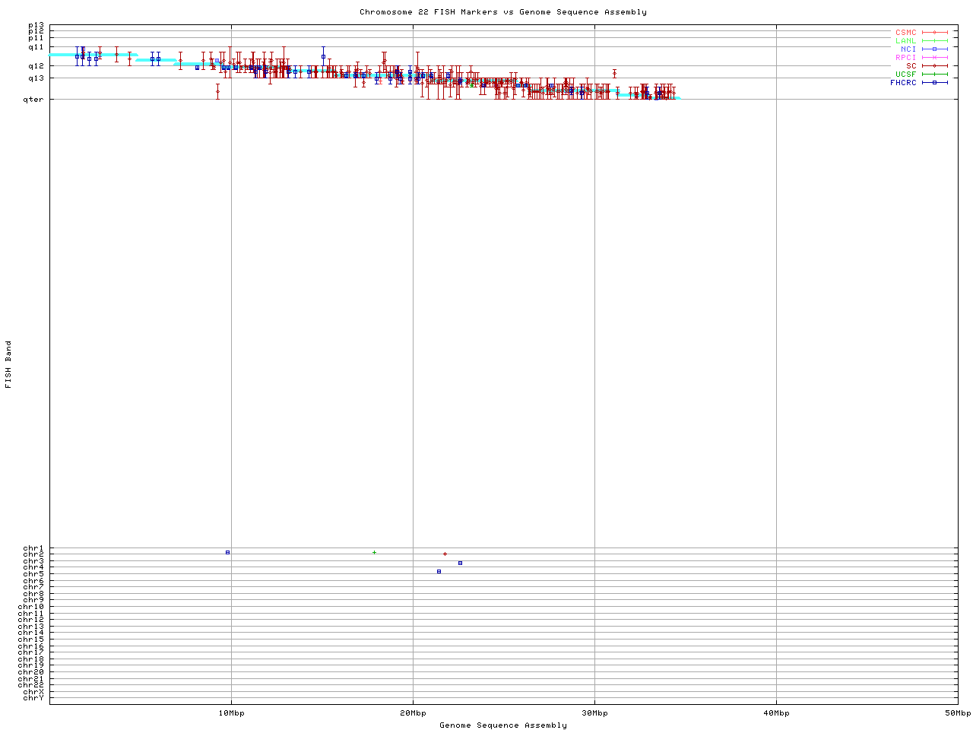Click the 50Mbp x-axis tick label
Screen dimensions: 973x730
957,713
